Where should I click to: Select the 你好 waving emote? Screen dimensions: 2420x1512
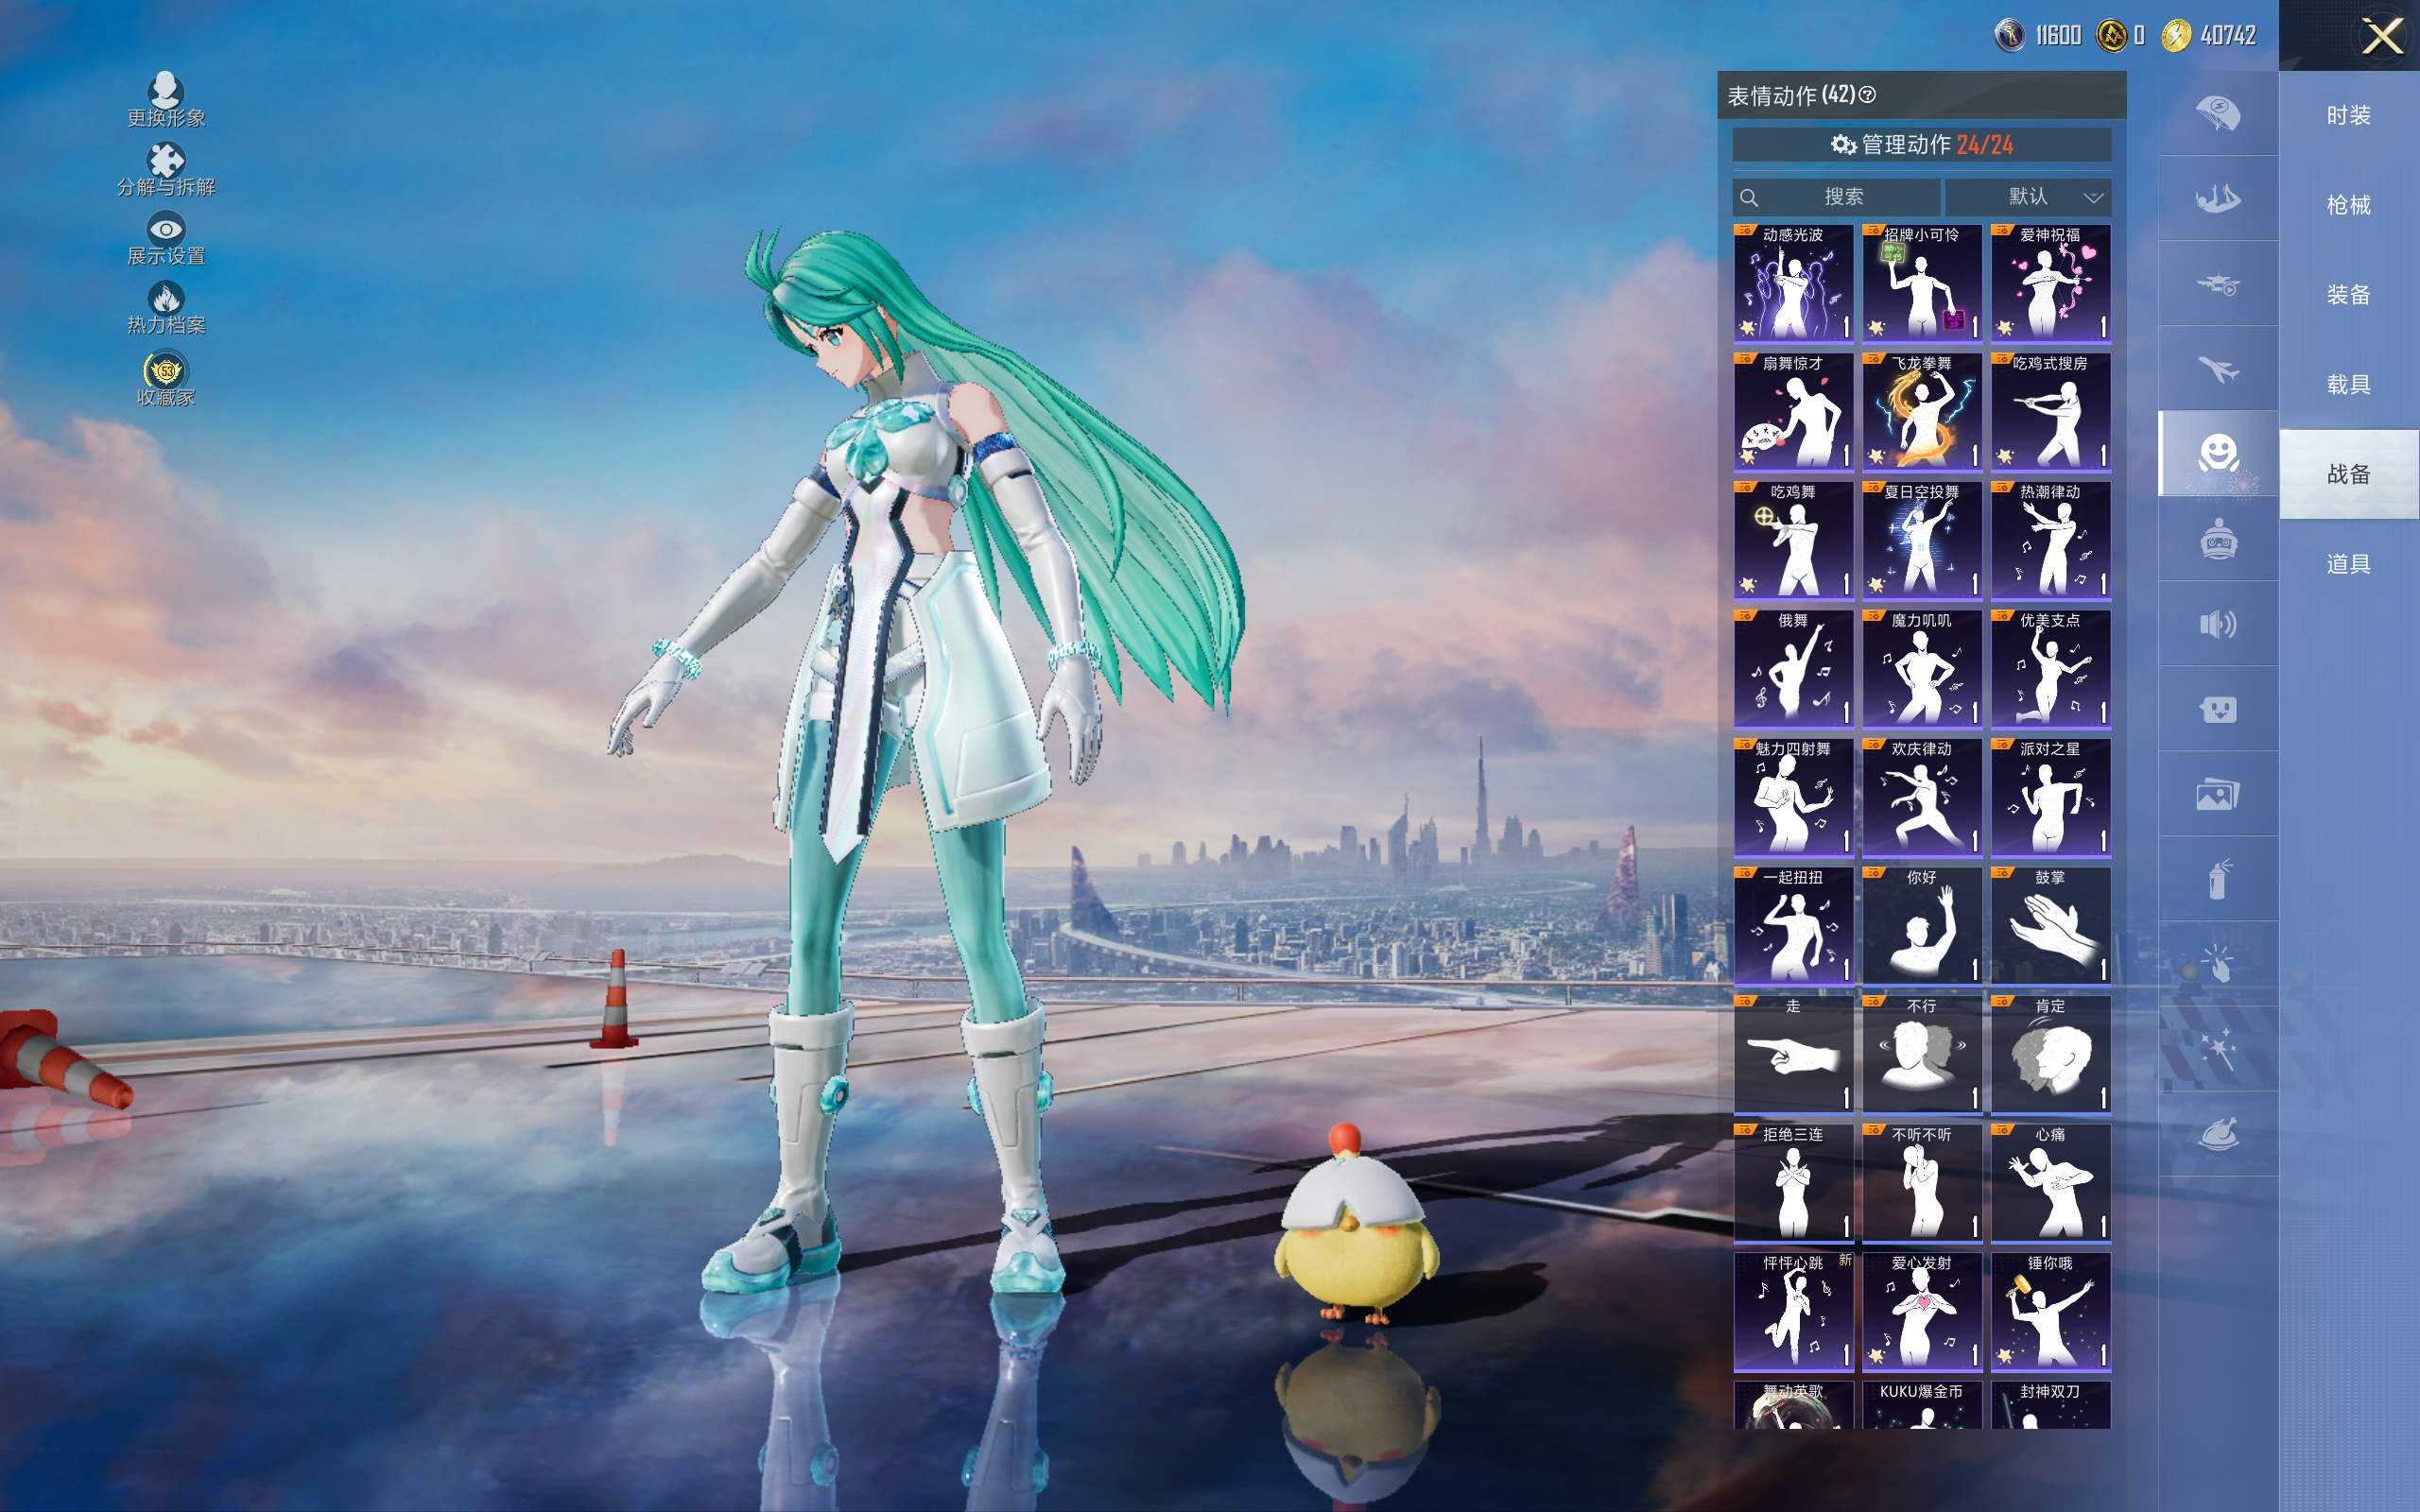[1922, 926]
